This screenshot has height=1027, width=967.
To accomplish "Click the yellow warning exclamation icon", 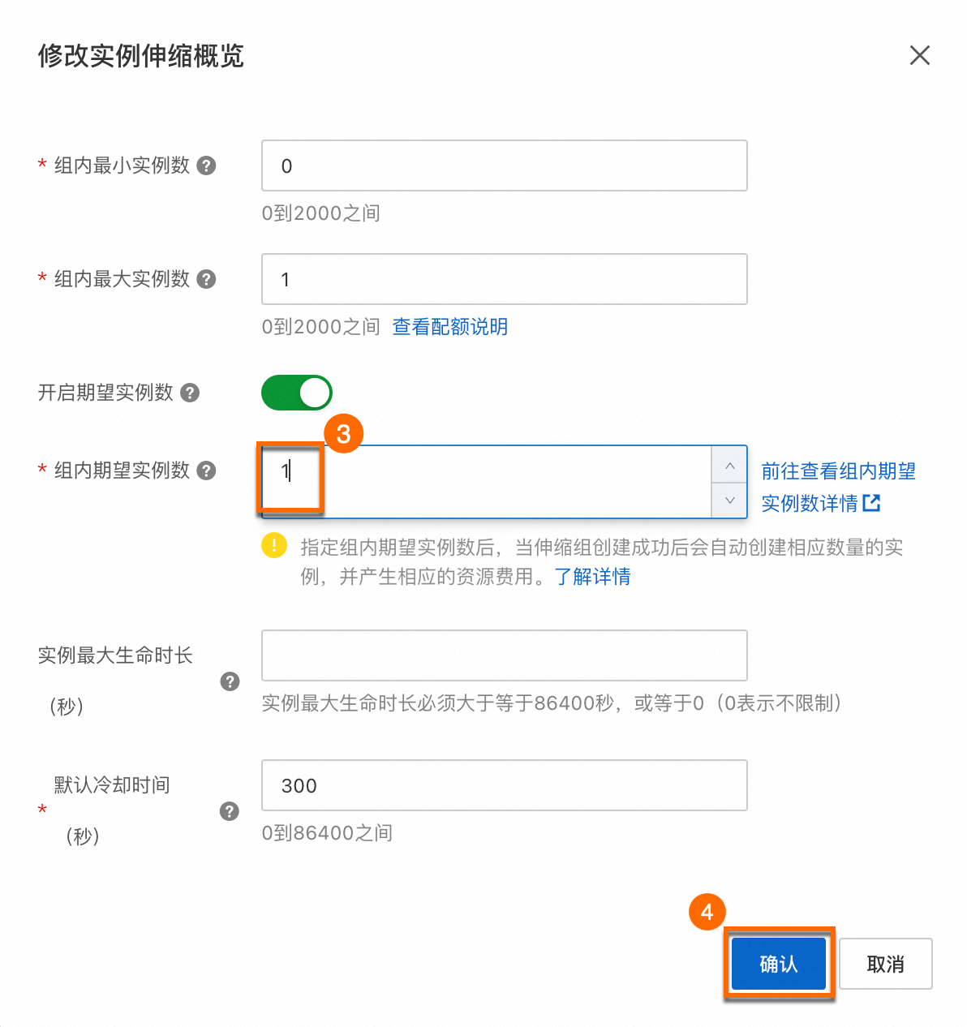I will (x=274, y=545).
